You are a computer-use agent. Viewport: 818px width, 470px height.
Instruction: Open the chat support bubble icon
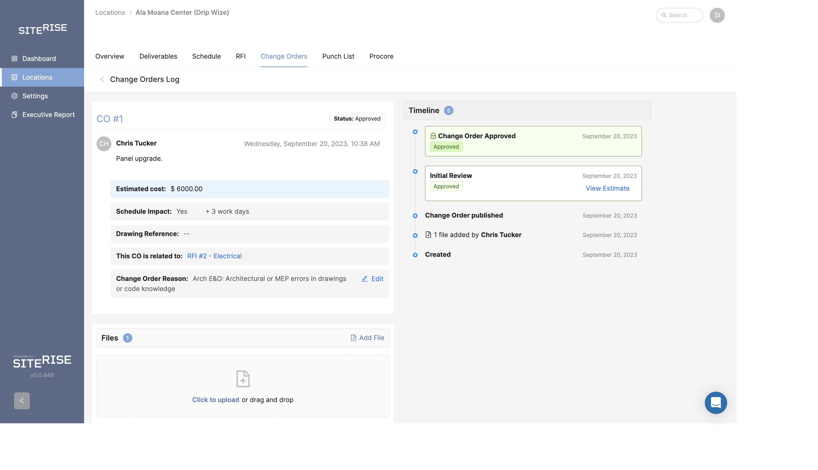tap(715, 403)
